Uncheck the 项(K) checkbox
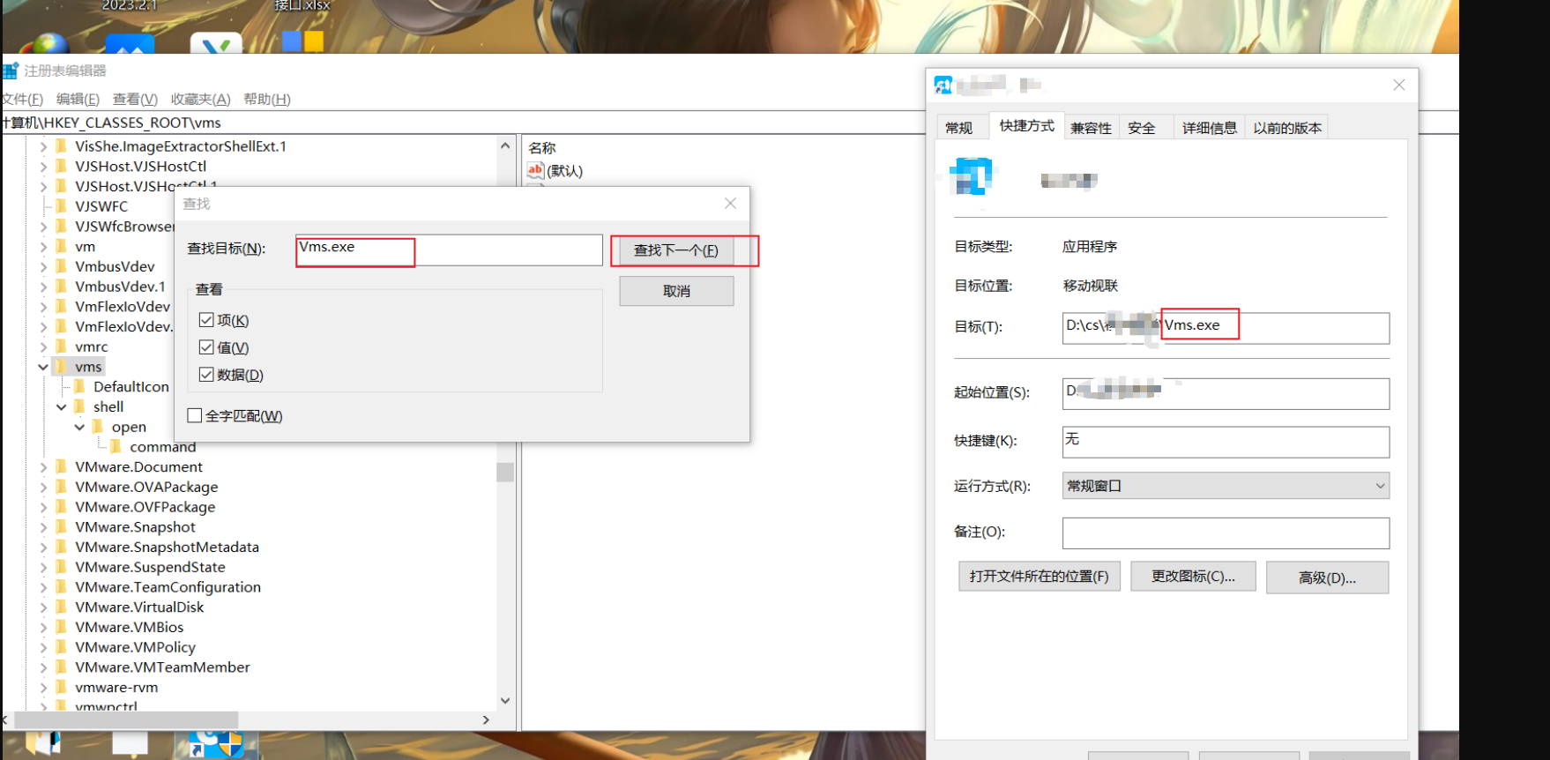Image resolution: width=1550 pixels, height=760 pixels. (x=206, y=320)
